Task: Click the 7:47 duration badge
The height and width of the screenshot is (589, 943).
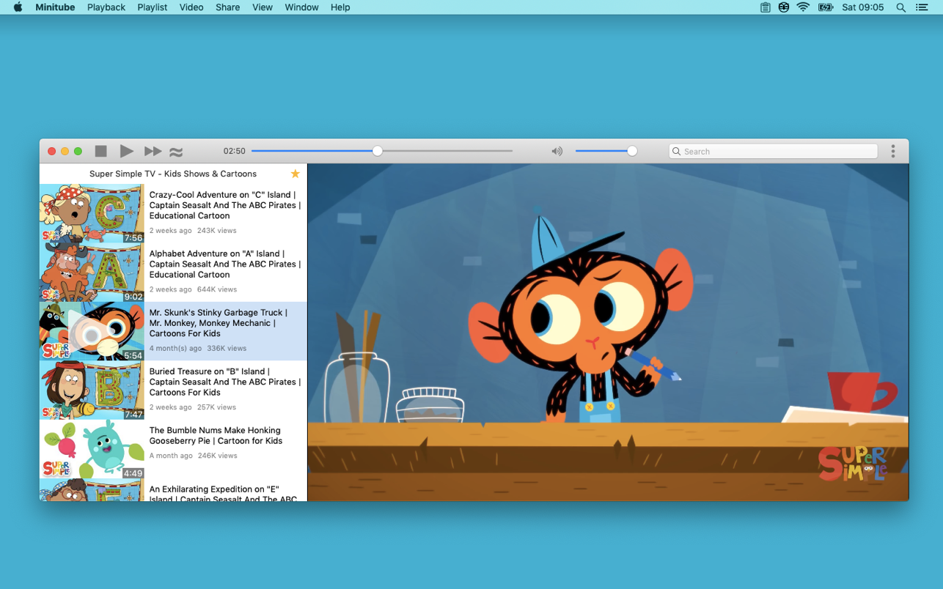Action: 133,414
